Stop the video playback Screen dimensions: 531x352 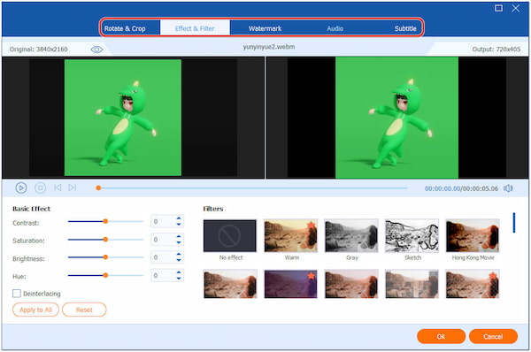pyautogui.click(x=41, y=187)
